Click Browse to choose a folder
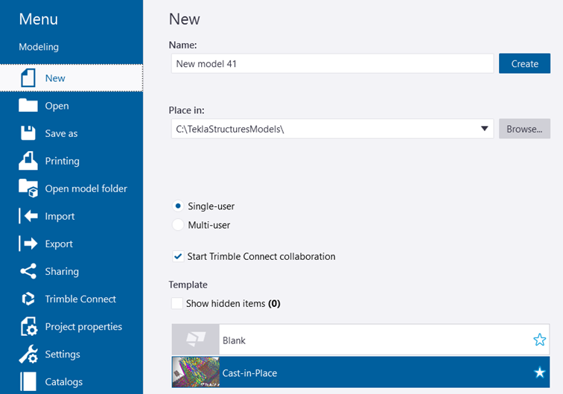 [524, 129]
